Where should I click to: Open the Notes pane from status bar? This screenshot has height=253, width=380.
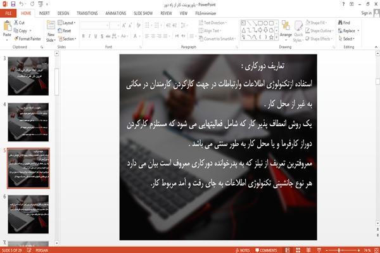[243, 250]
